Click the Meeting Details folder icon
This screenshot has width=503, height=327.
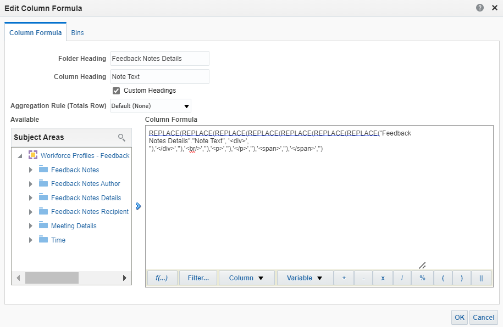pos(42,225)
